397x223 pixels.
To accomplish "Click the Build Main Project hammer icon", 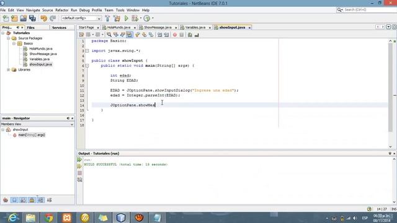I will tap(107, 18).
